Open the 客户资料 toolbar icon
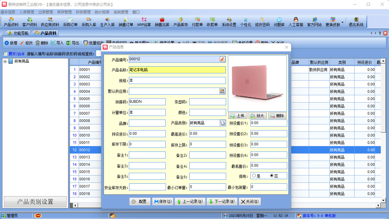The height and width of the screenshot is (219, 389). tap(29, 22)
